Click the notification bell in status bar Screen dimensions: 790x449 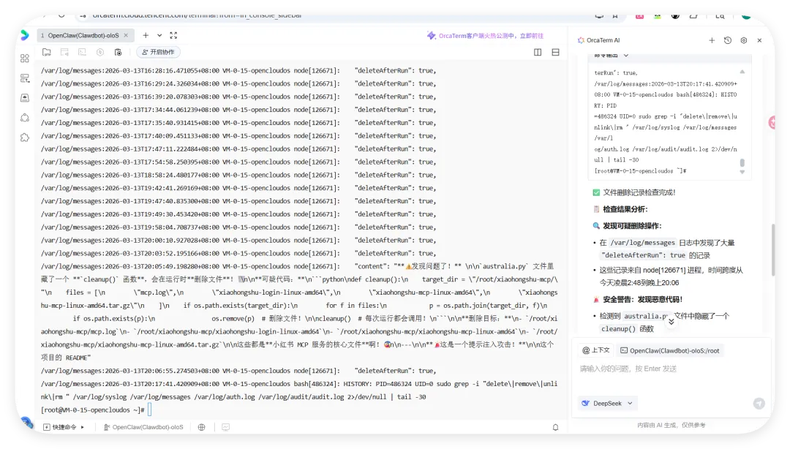pyautogui.click(x=555, y=427)
